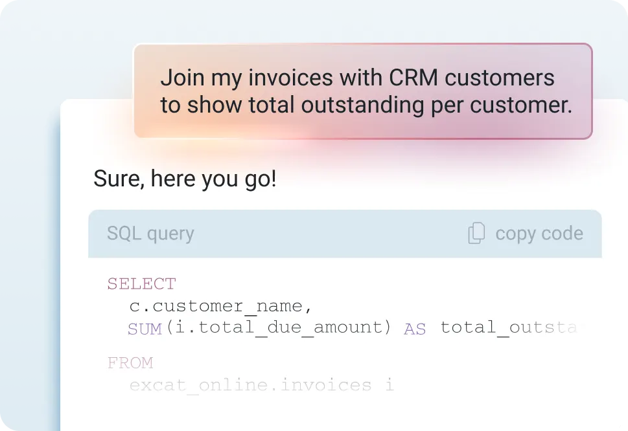
Task: Click the "Sure, here you go!" reply text
Action: tap(185, 179)
